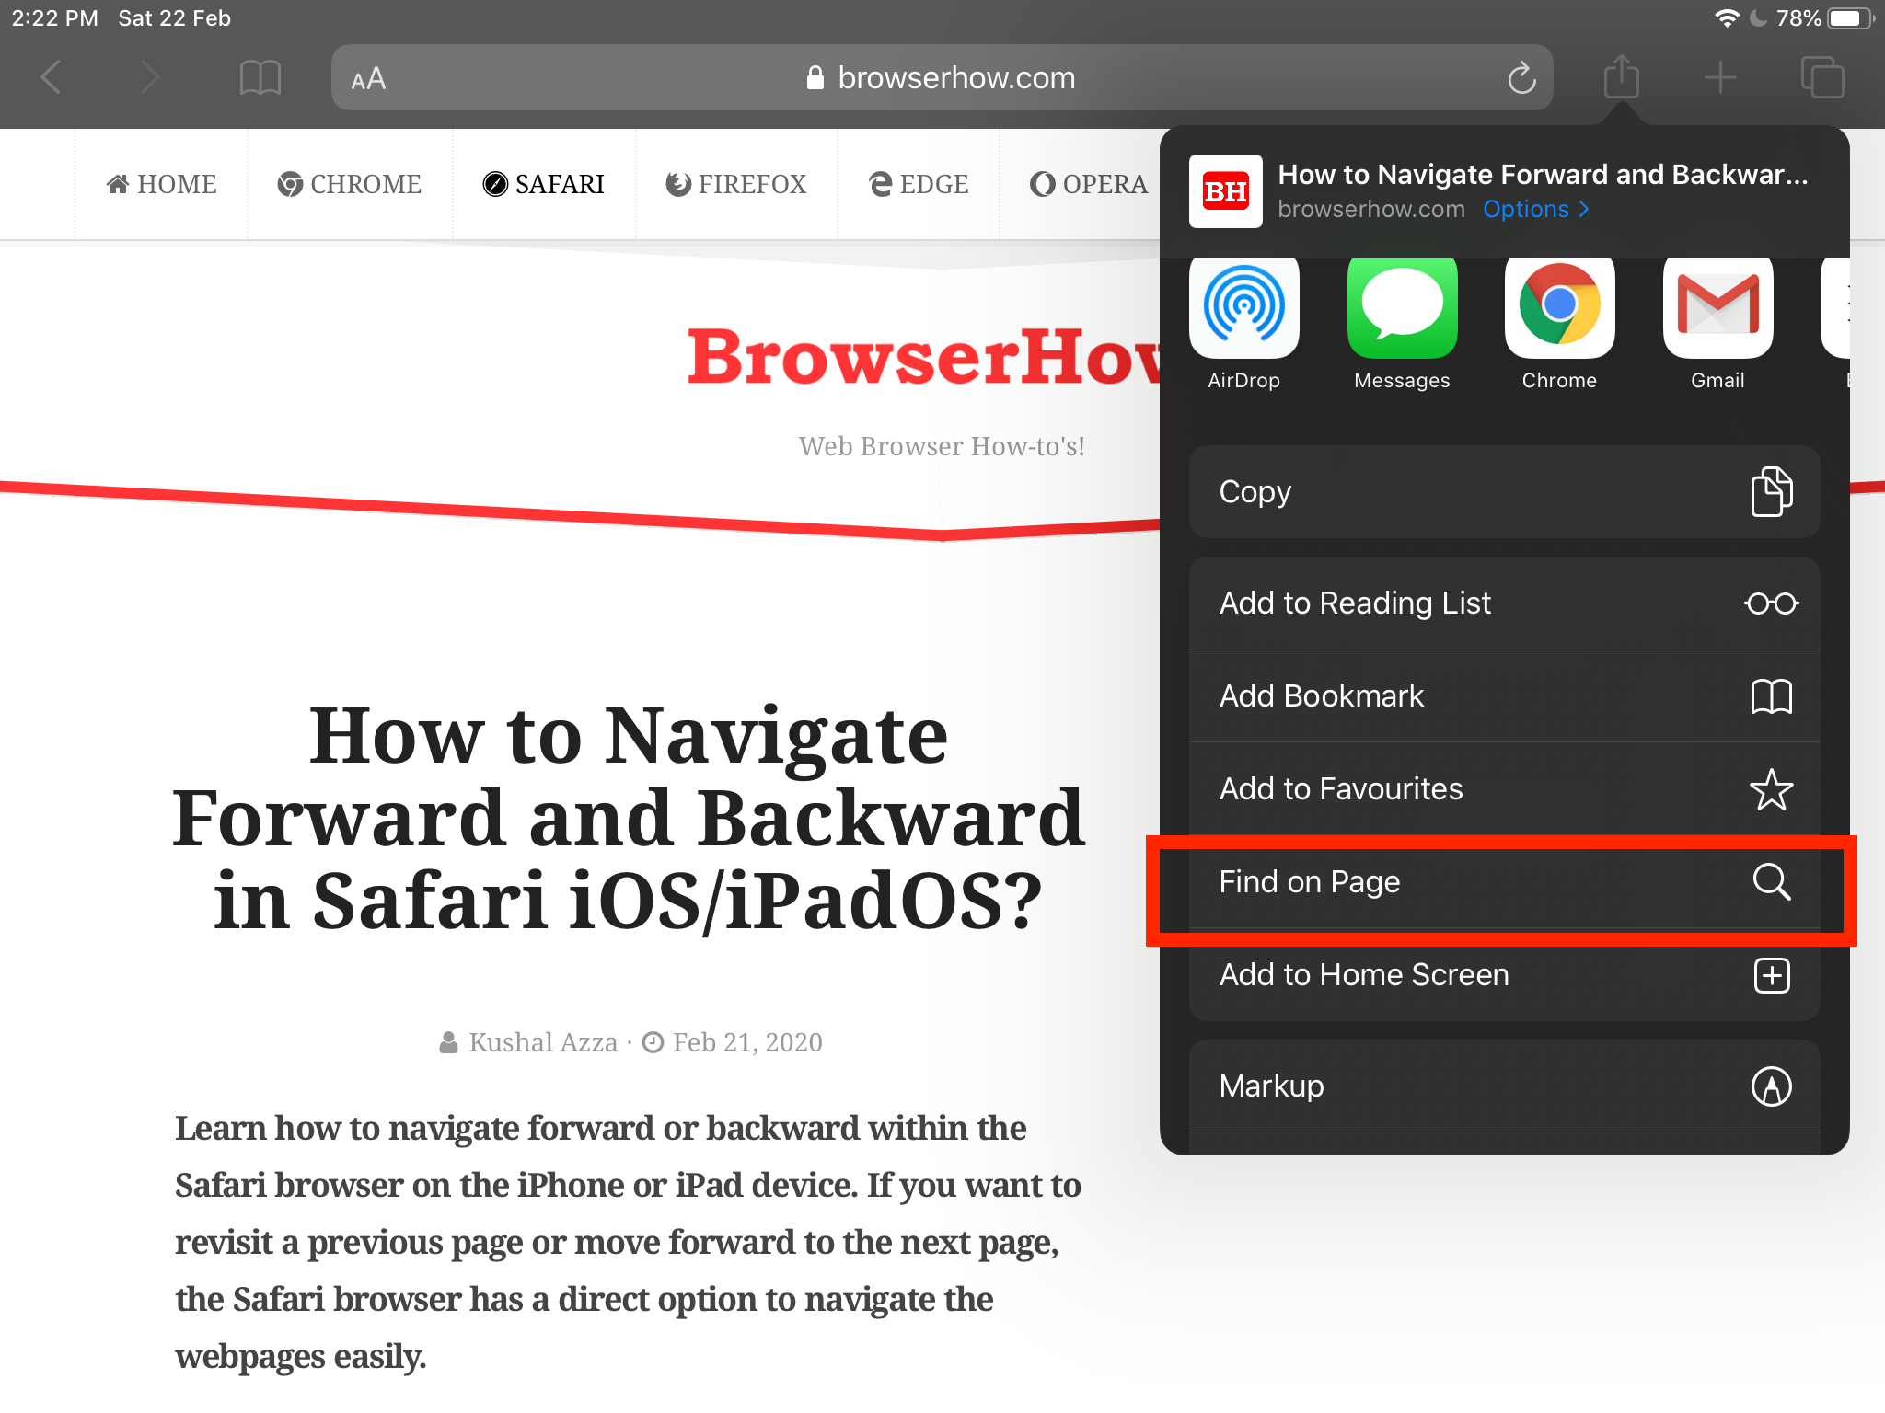Tap the Share icon in Safari toolbar
The image size is (1885, 1413).
click(x=1621, y=75)
